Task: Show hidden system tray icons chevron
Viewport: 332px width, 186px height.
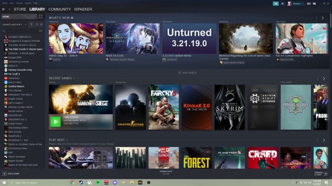Action: (x=293, y=183)
